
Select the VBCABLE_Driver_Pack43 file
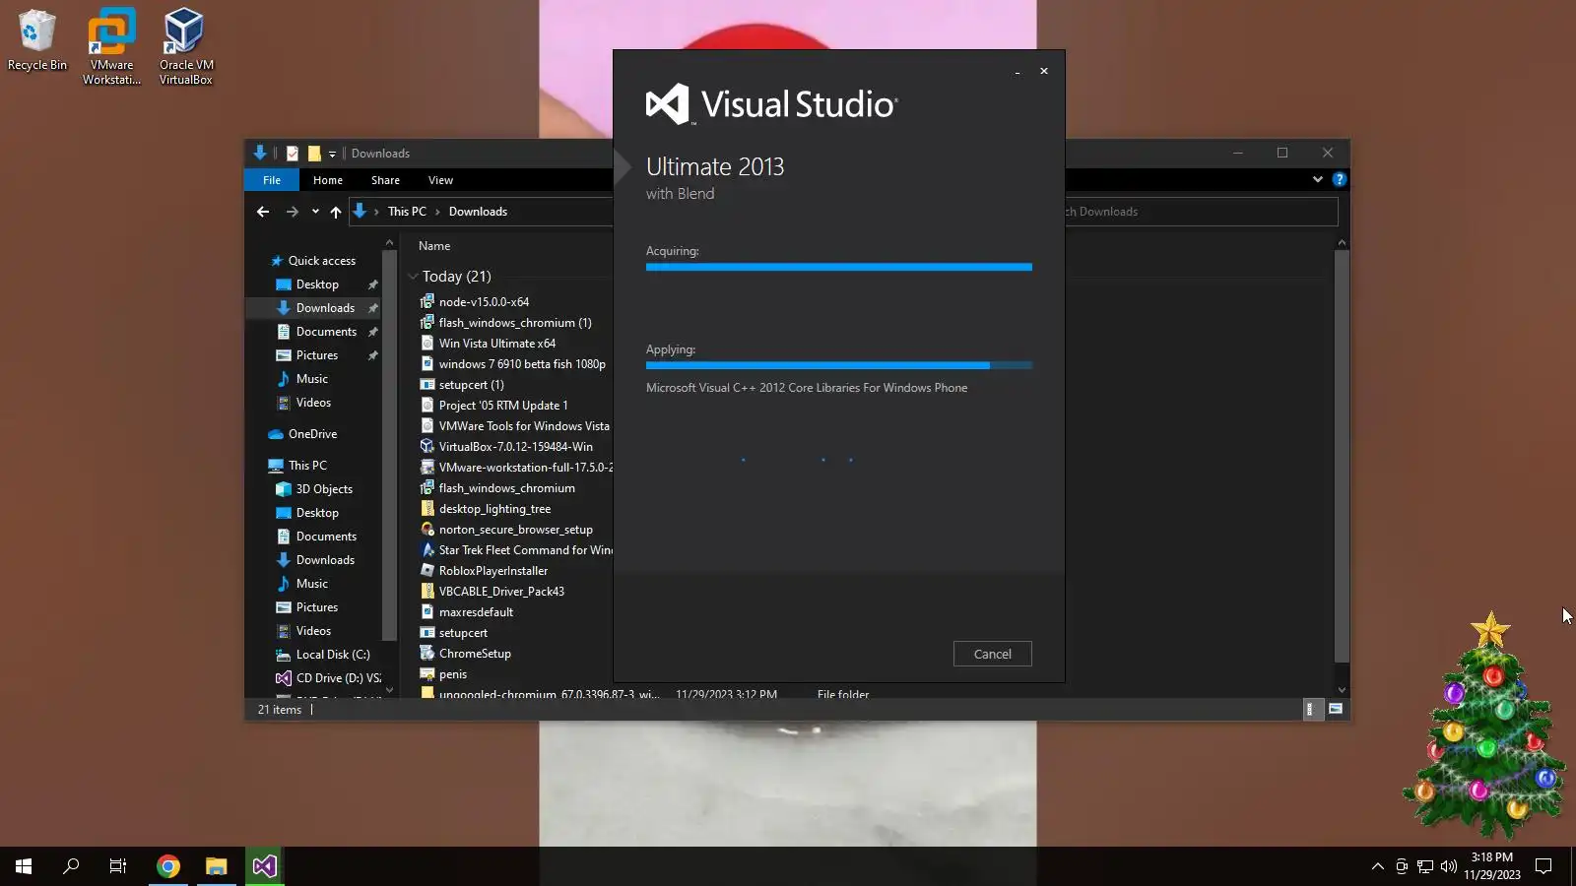tap(501, 592)
